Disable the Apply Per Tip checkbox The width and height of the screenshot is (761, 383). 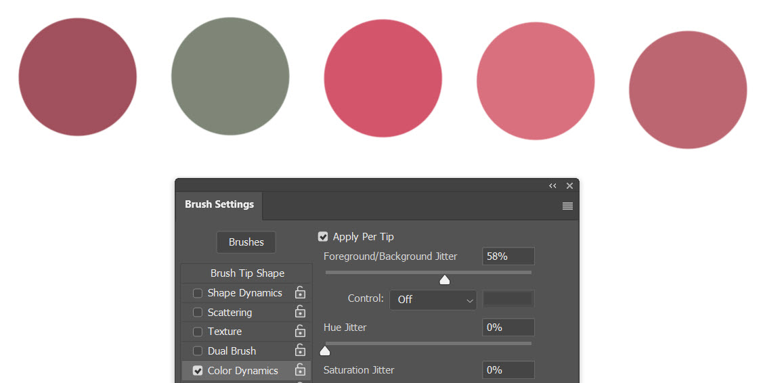tap(323, 237)
